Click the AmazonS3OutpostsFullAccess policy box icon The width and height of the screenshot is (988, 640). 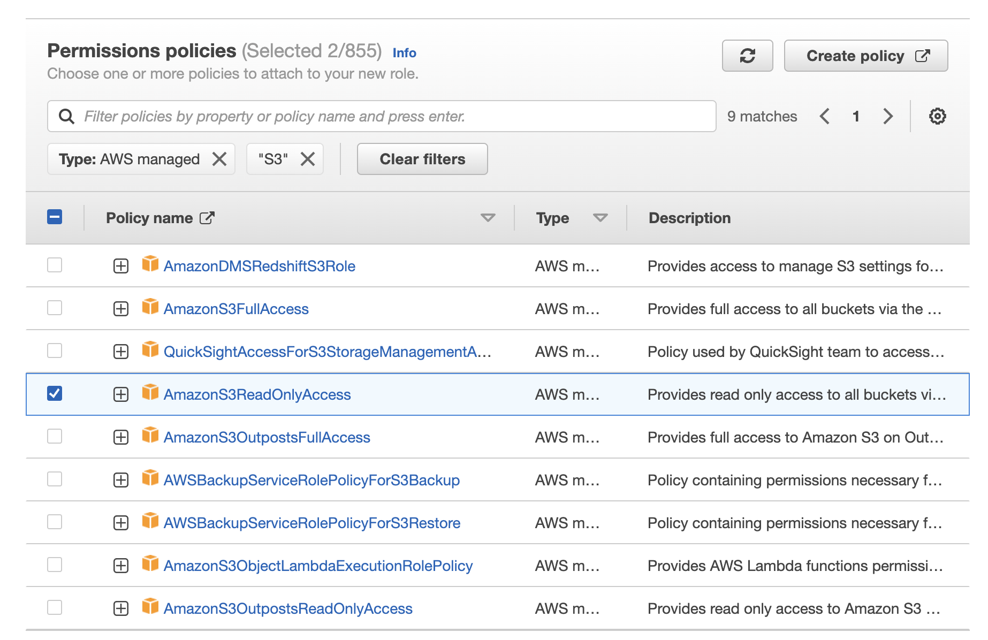[x=150, y=435]
